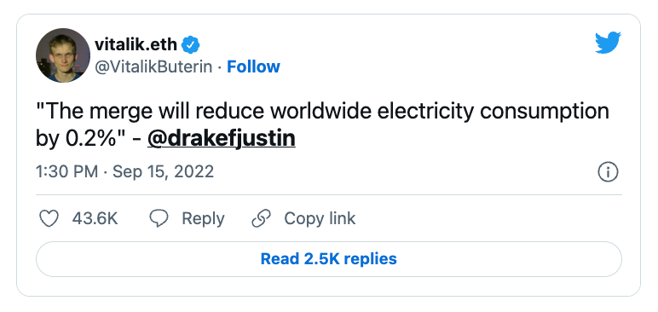This screenshot has height=312, width=658.
Task: Click the thin divider line above the likes
Action: point(329,195)
